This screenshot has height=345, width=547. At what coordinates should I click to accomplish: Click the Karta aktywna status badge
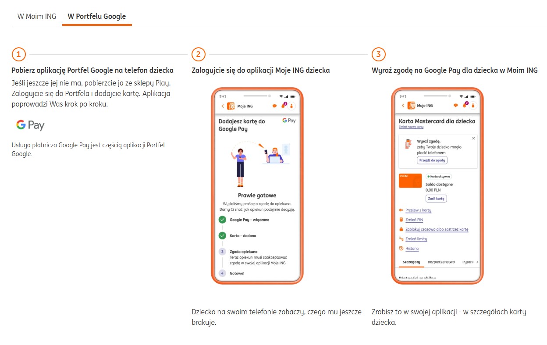(x=439, y=176)
